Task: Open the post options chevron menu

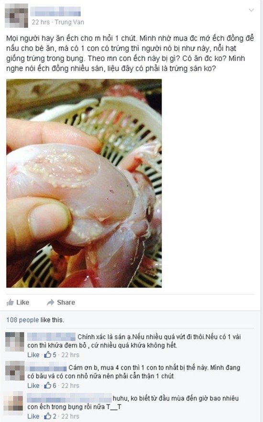Action: tap(251, 11)
